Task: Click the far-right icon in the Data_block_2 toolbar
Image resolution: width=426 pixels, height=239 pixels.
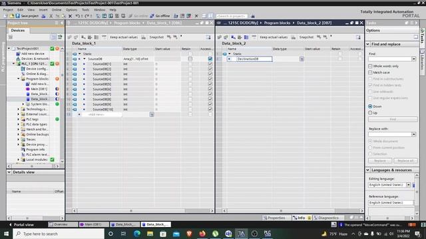Action: click(x=358, y=37)
